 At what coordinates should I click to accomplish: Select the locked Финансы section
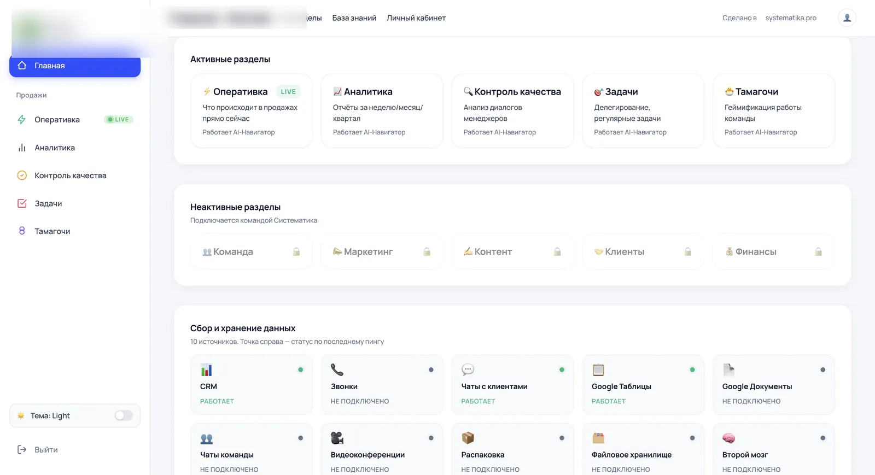click(x=774, y=252)
